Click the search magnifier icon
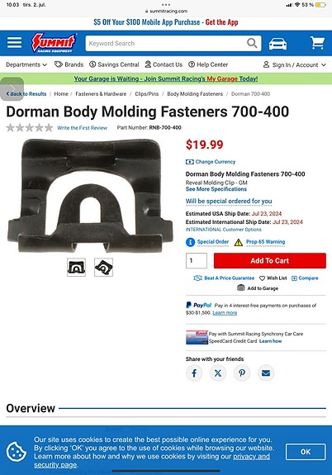332x475 pixels. point(252,43)
